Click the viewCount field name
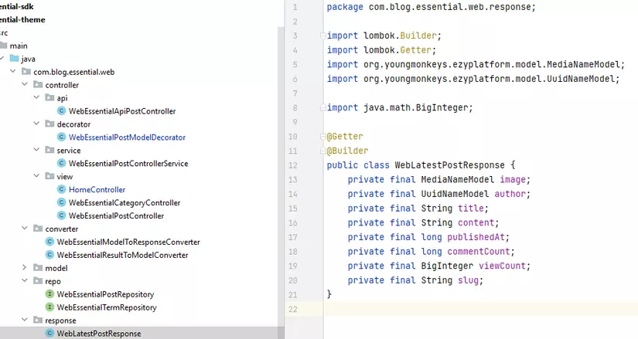Viewport: 638px width, 339px height. pyautogui.click(x=502, y=266)
